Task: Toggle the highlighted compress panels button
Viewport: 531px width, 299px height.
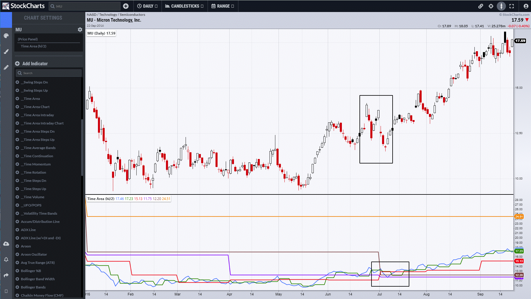Action: click(501, 6)
